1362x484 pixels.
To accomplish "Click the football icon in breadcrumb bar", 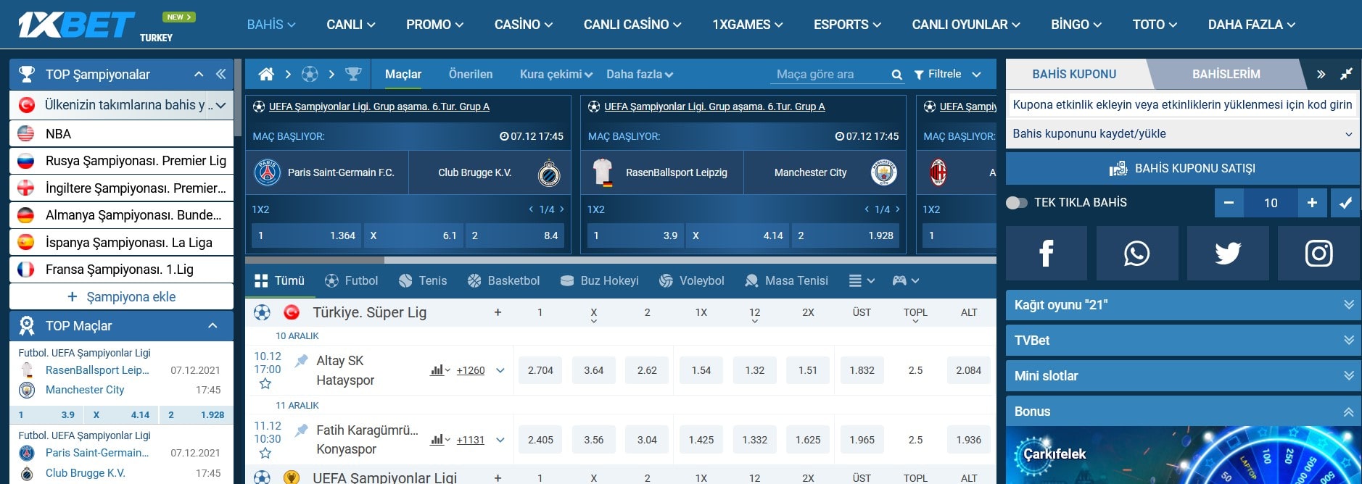I will [310, 74].
